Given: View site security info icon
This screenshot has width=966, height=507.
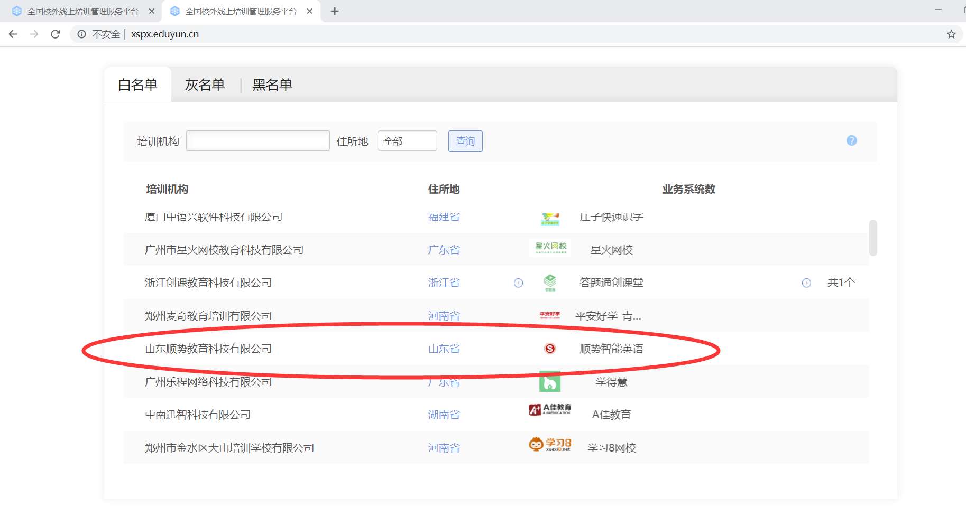Looking at the screenshot, I should pos(81,34).
